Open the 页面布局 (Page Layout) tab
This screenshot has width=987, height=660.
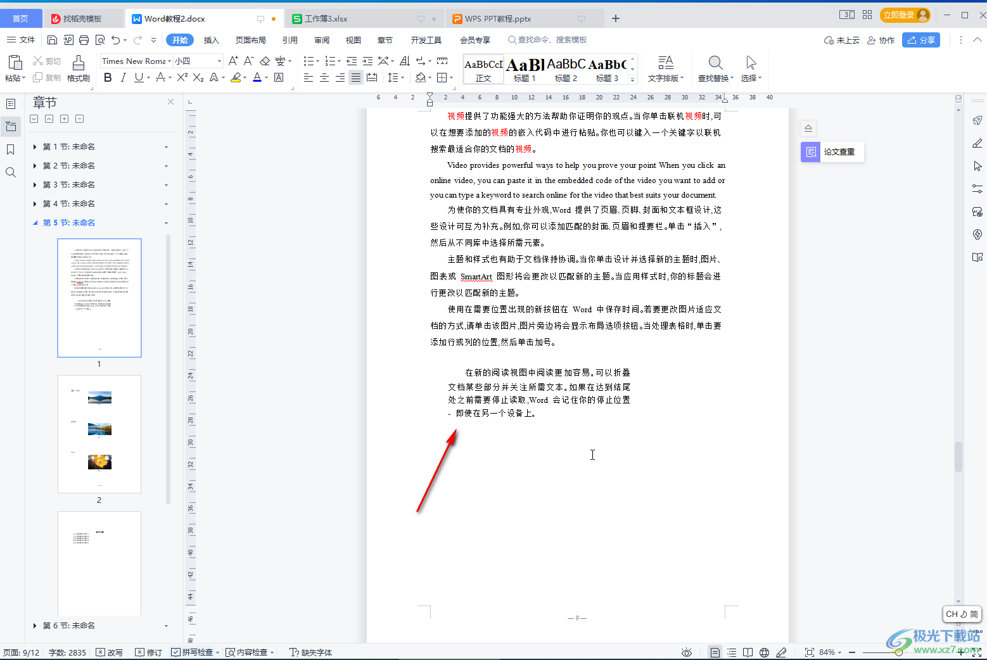(251, 40)
